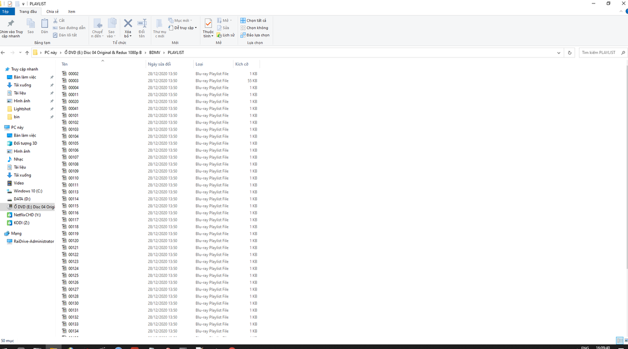This screenshot has width=628, height=349.
Task: Switch to the Chia sẻ tab
Action: coord(52,11)
